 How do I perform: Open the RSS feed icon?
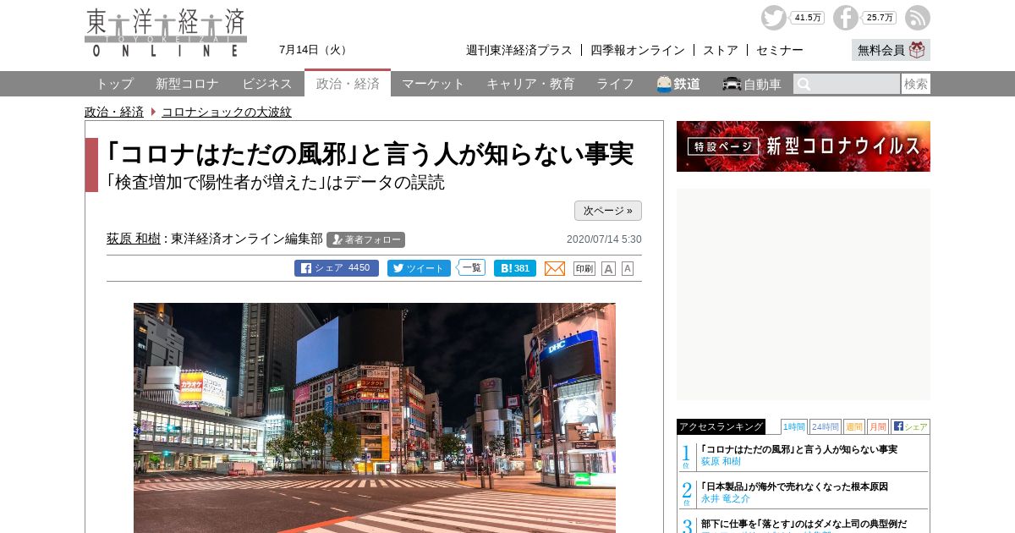point(917,18)
